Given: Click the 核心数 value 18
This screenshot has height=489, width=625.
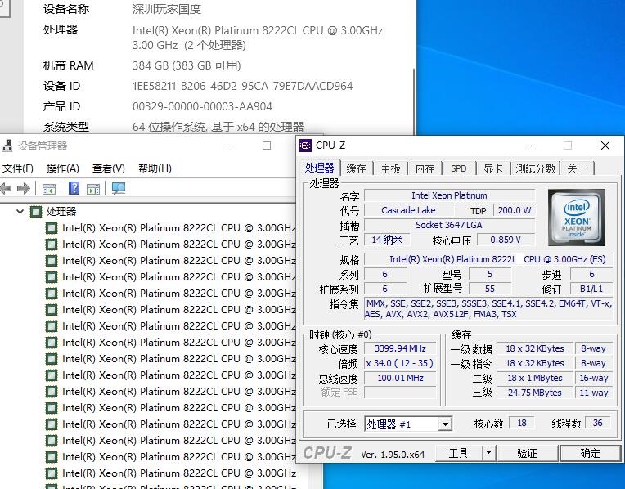Looking at the screenshot, I should point(521,423).
